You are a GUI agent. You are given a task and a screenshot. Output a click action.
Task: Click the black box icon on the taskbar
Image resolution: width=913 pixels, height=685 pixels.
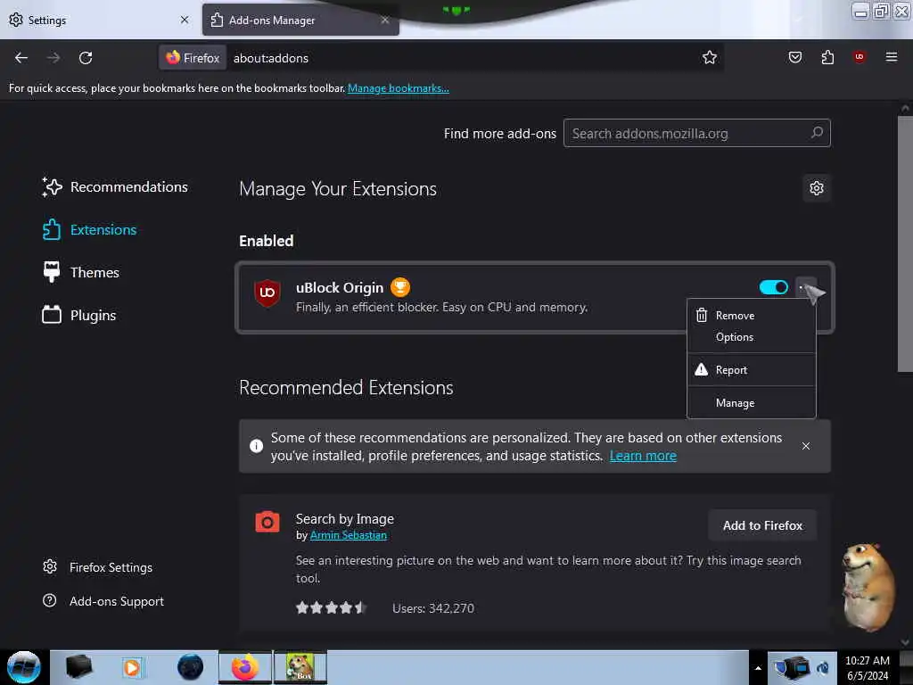click(x=78, y=667)
